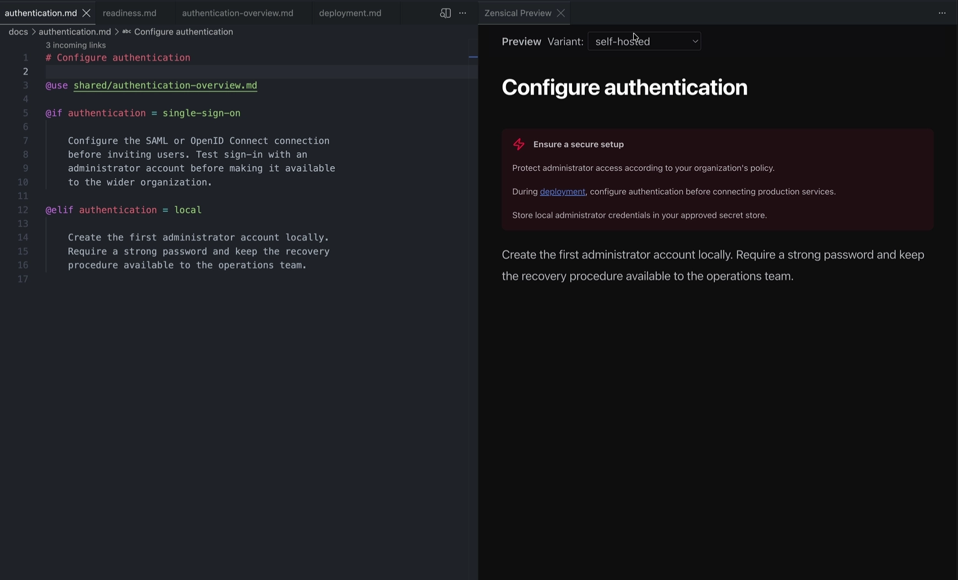Select the authentication.md tab
Screen dimensions: 958x580
point(41,13)
